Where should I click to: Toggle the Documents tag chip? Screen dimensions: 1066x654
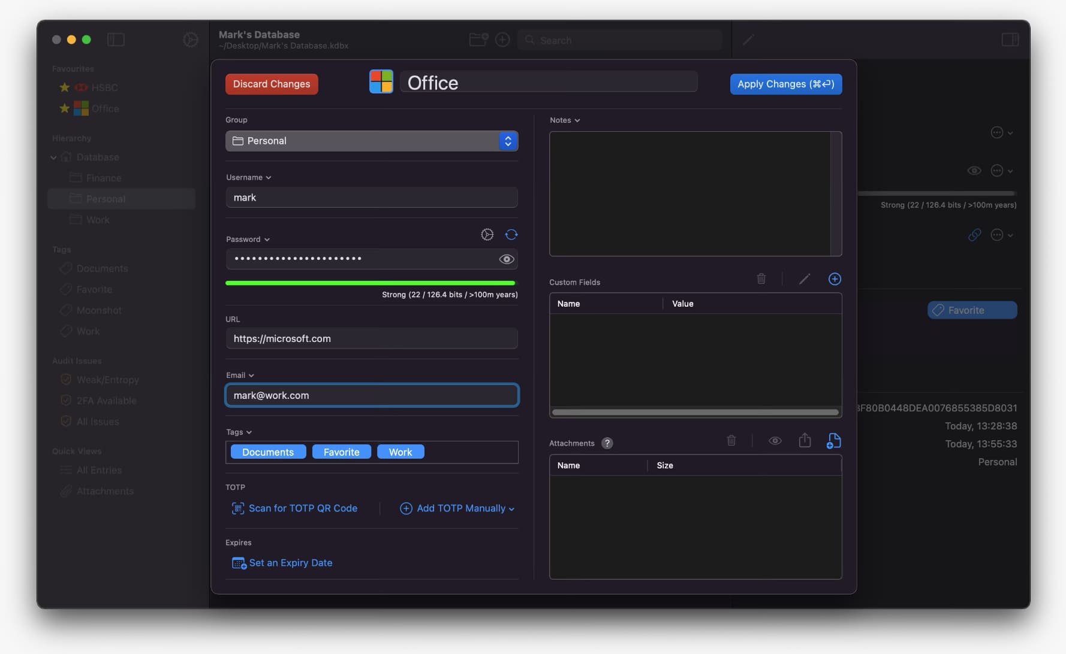pos(267,452)
